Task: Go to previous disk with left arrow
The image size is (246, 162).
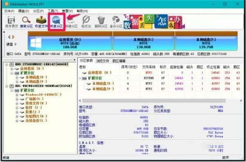Action: [x=9, y=37]
